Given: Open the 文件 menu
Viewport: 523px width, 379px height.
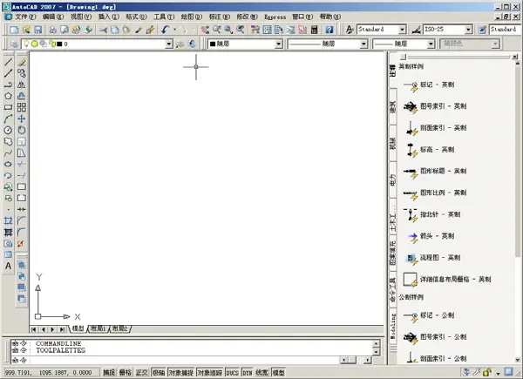Looking at the screenshot, I should pos(25,17).
